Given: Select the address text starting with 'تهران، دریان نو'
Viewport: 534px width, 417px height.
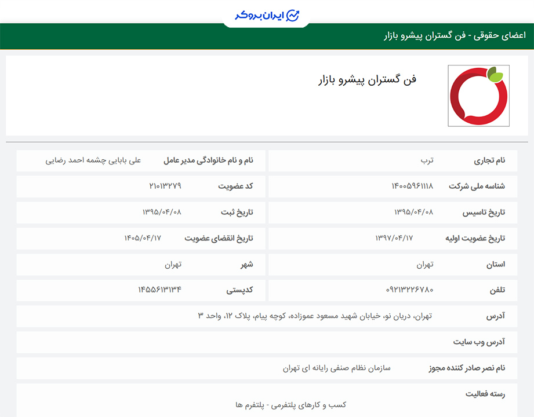Looking at the screenshot, I should point(315,316).
